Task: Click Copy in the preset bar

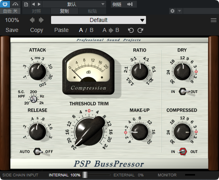Action: coord(37,30)
